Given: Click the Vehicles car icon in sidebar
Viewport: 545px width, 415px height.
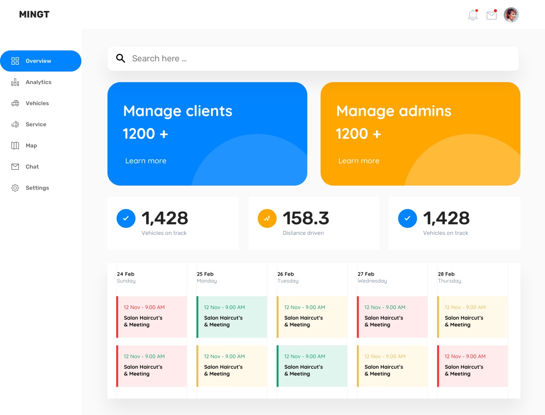Looking at the screenshot, I should (x=15, y=103).
